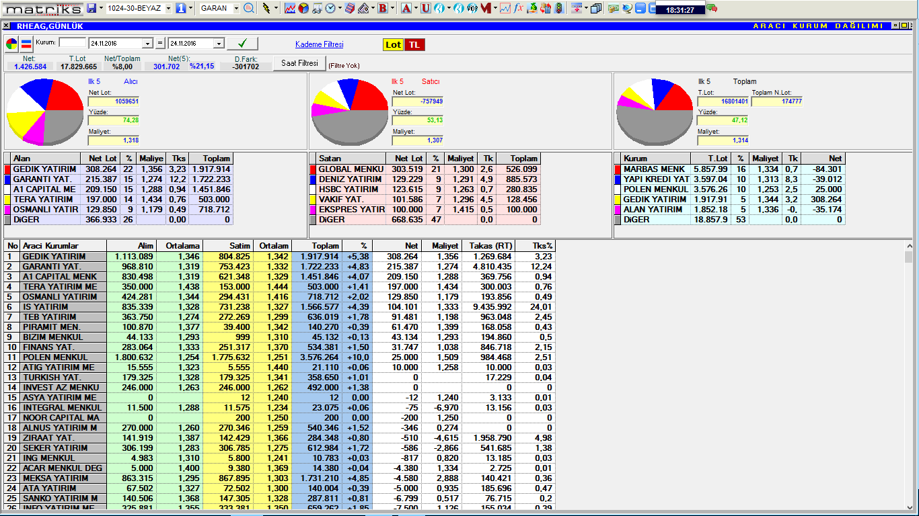The height and width of the screenshot is (516, 919).
Task: Click the traffic light icon
Action: click(558, 9)
